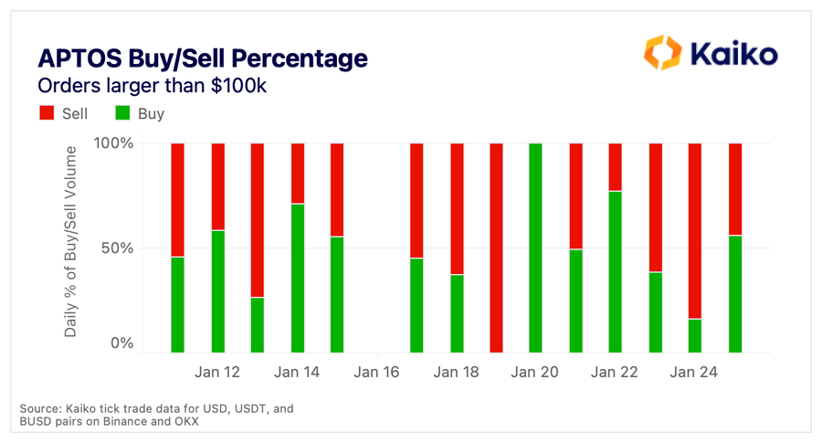The image size is (822, 443).
Task: Toggle the green Buy legend swatch
Action: [122, 112]
